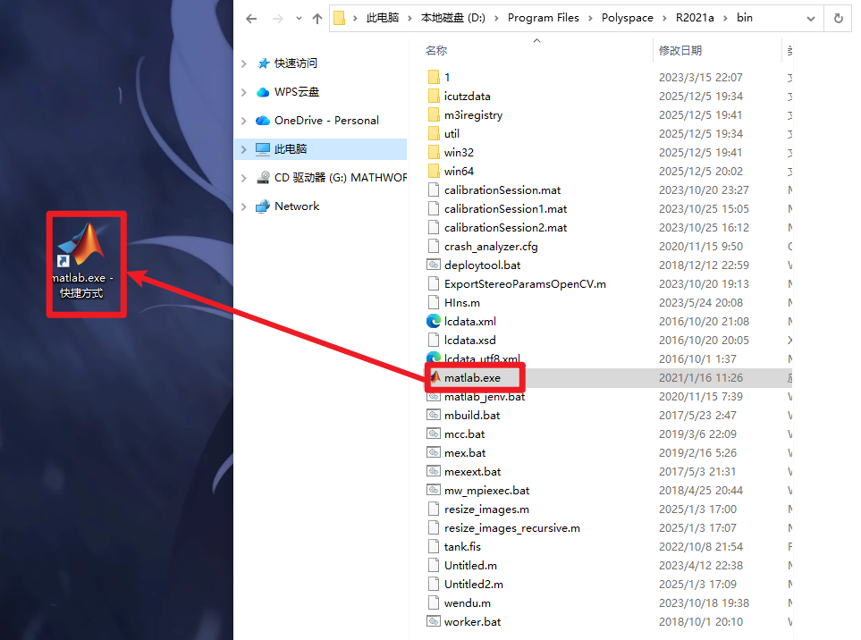This screenshot has width=861, height=640.
Task: Select calibrationSession1.mat file name
Action: pyautogui.click(x=505, y=209)
